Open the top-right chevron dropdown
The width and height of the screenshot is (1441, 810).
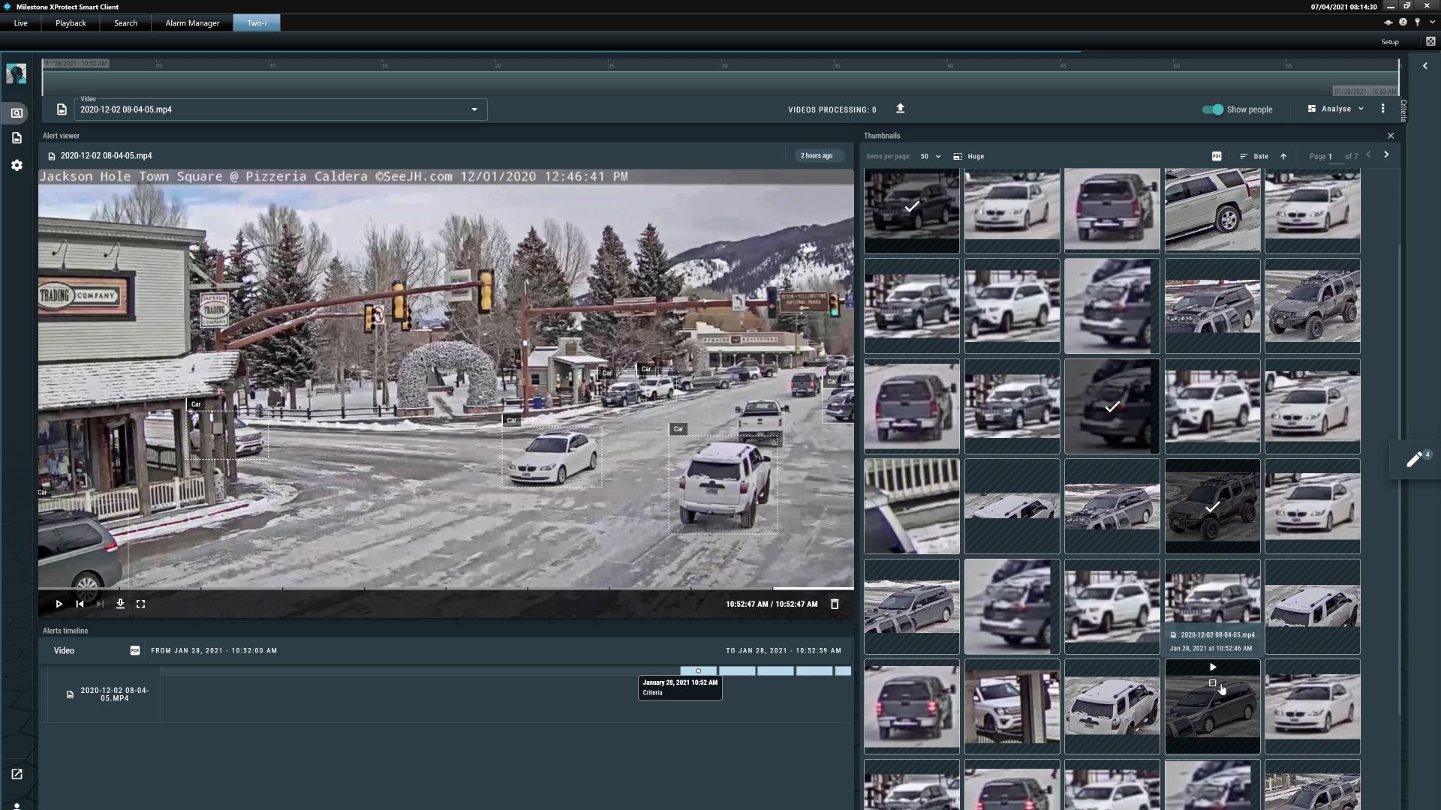(1432, 22)
